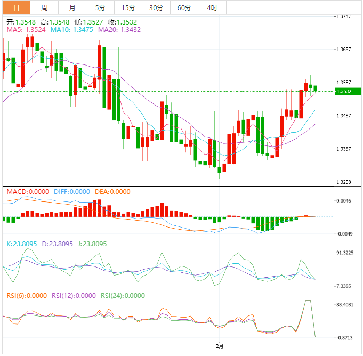
Task: Click the 88.4081 RSI axis value
Action: 345,305
